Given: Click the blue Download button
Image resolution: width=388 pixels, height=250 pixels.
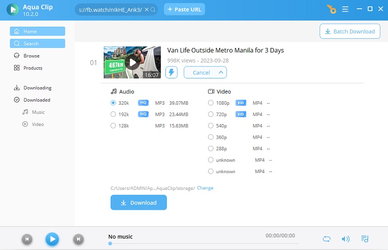Looking at the screenshot, I should (x=139, y=203).
